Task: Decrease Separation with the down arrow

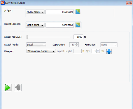Action: [x=77, y=46]
